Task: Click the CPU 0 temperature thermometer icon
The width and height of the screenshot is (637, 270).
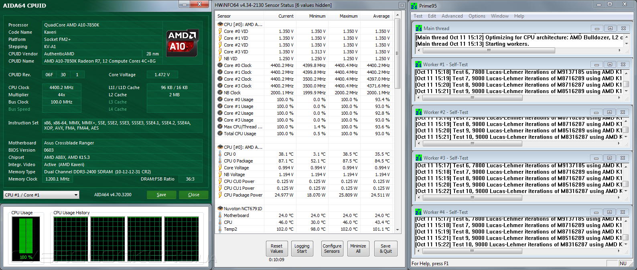Action: click(x=220, y=154)
